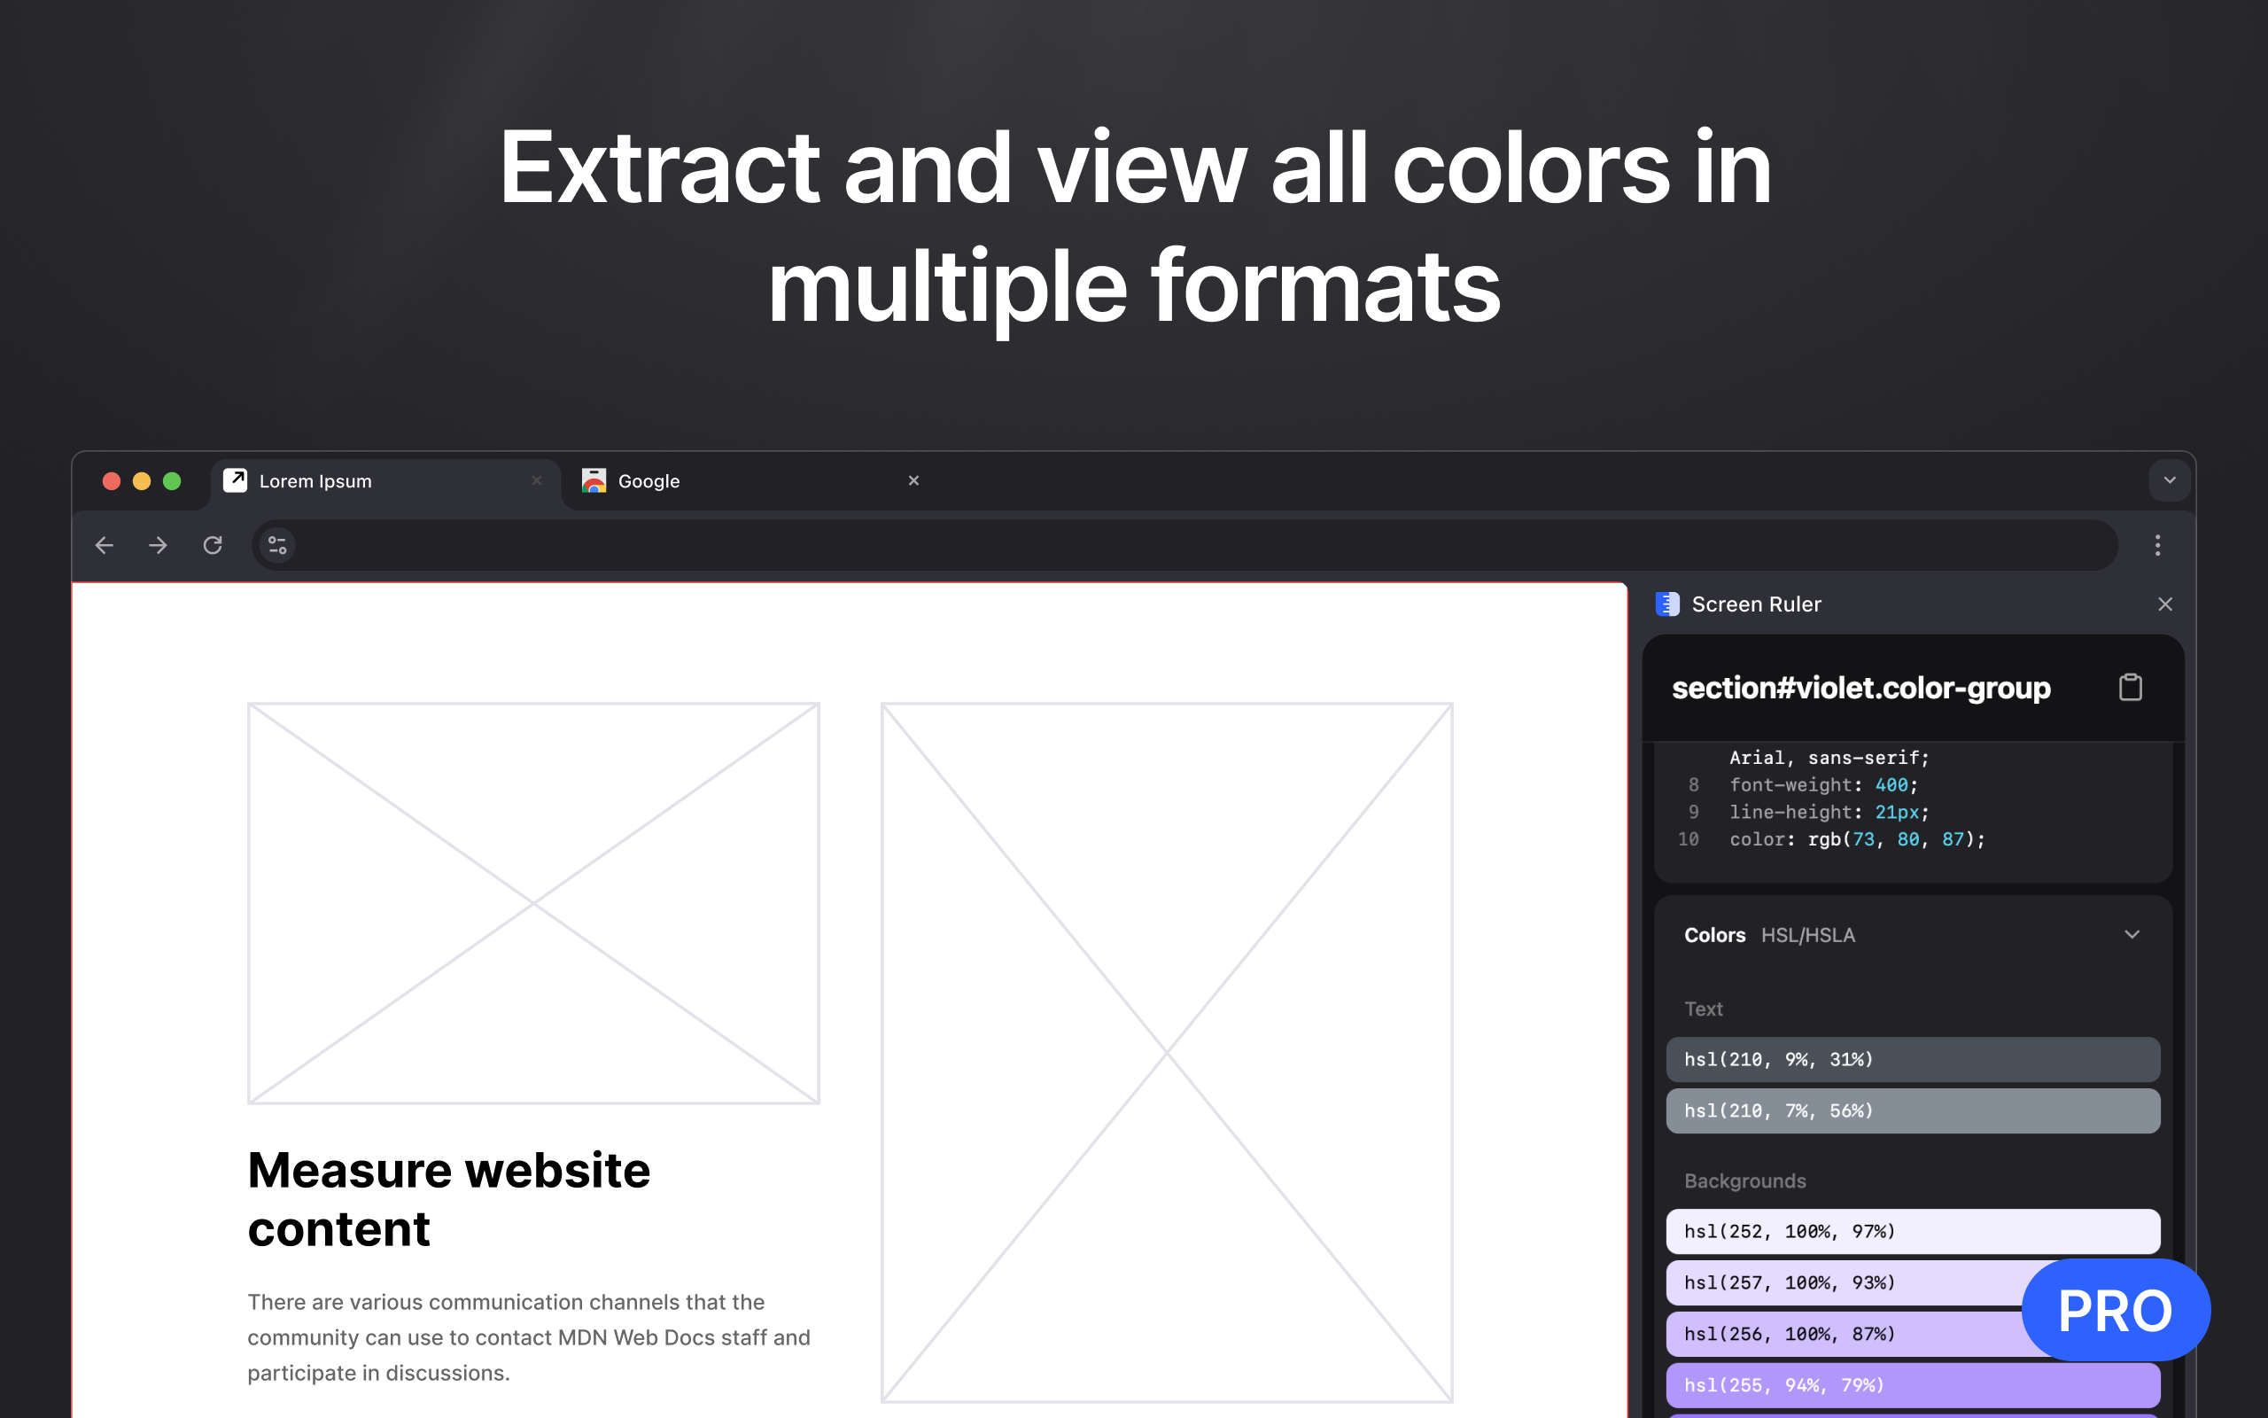The height and width of the screenshot is (1418, 2268).
Task: Select background color hsl(252, 100%, 97%)
Action: (1913, 1231)
